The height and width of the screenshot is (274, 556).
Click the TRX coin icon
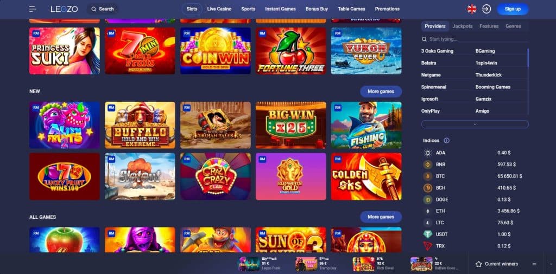(x=428, y=246)
